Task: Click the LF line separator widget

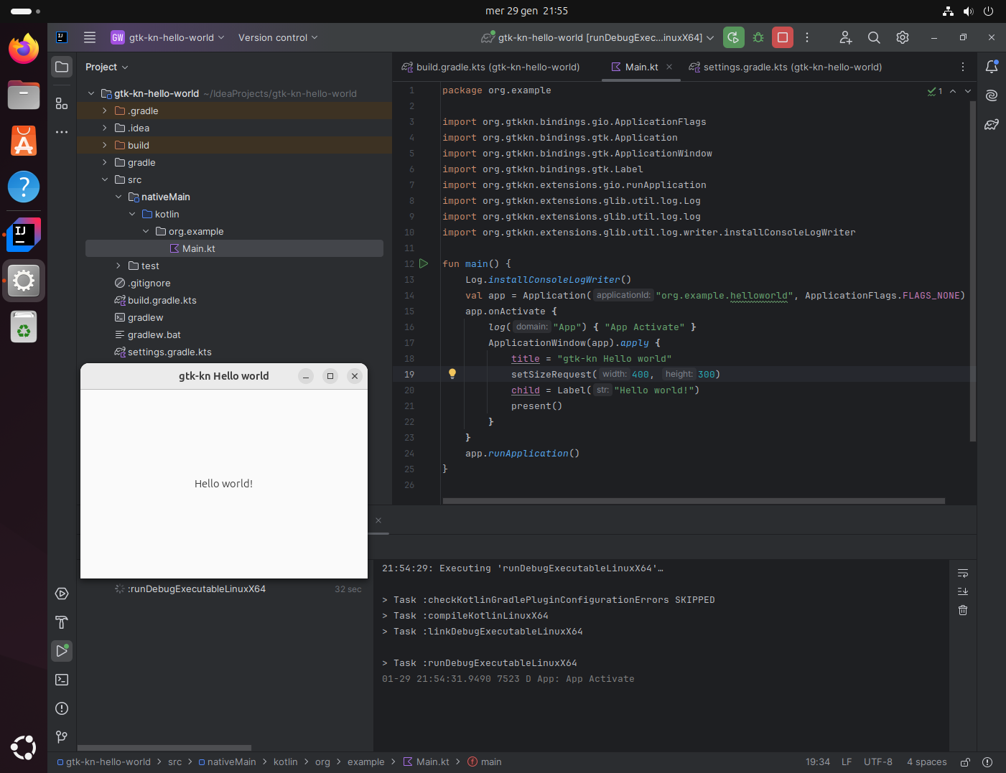Action: click(847, 762)
